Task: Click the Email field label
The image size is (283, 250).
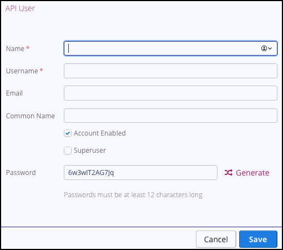Action: (x=14, y=93)
